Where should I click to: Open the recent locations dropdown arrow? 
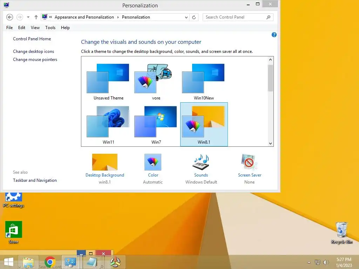click(28, 17)
